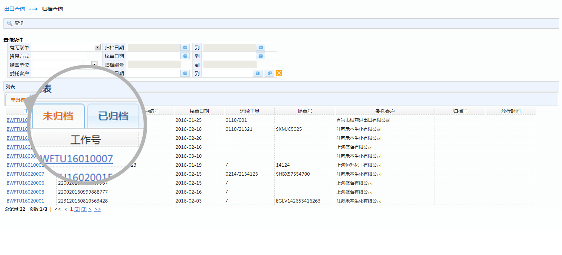The width and height of the screenshot is (562, 255).
Task: Jump to last page with >> link
Action: [x=98, y=209]
